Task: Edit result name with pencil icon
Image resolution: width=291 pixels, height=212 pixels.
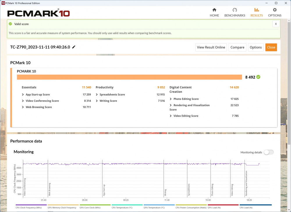Action: pyautogui.click(x=74, y=47)
